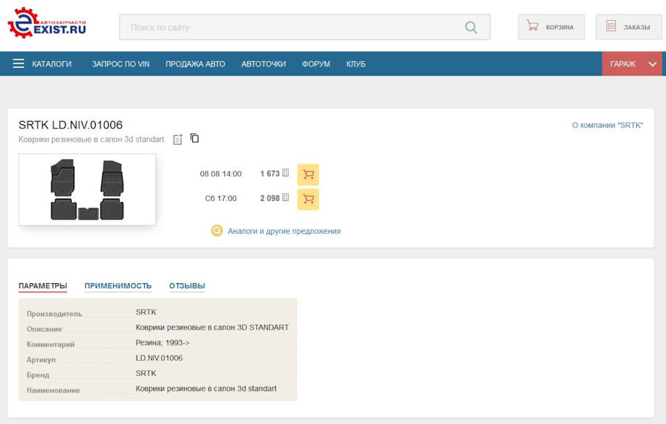Click the Наименование label
Screen dimensions: 666x424
(x=53, y=391)
